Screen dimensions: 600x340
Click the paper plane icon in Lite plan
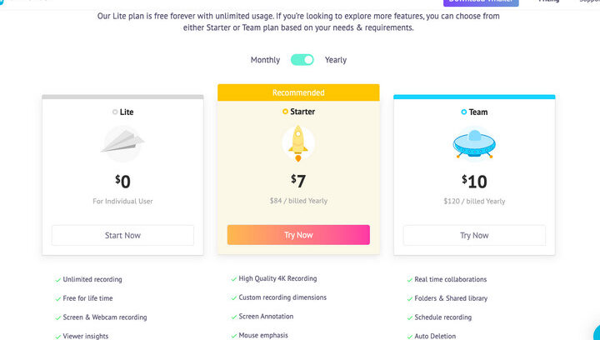coord(122,142)
